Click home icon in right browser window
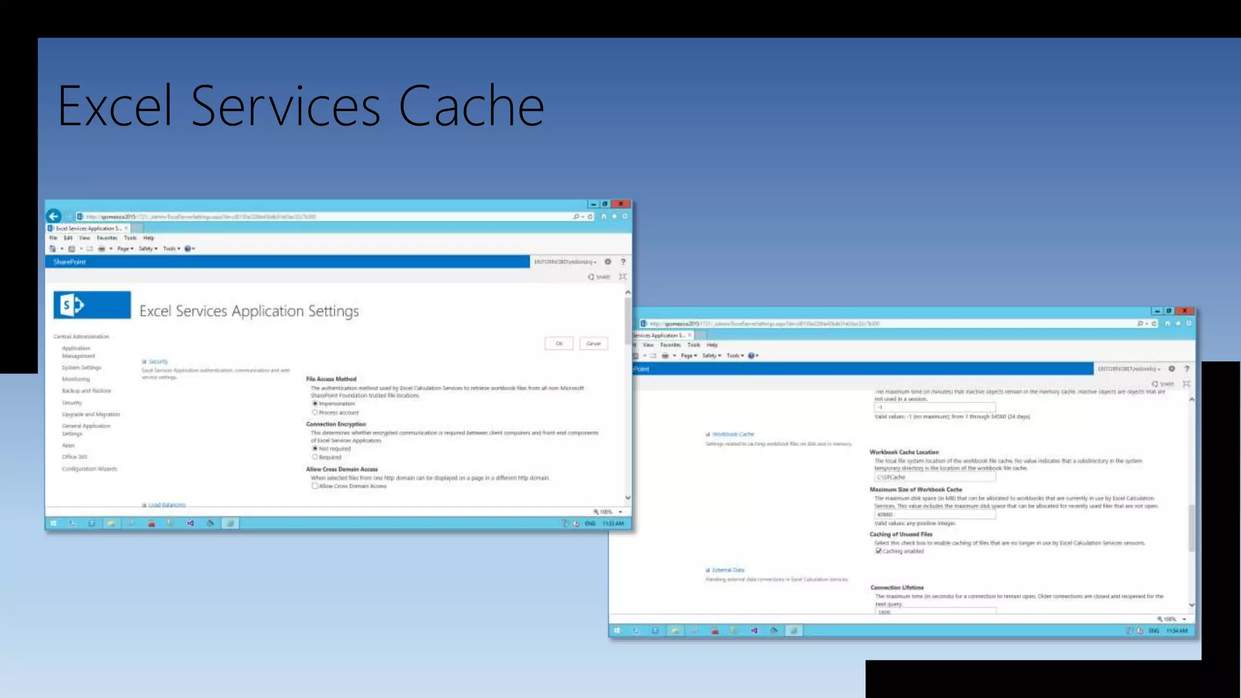This screenshot has height=698, width=1241. pos(1168,324)
